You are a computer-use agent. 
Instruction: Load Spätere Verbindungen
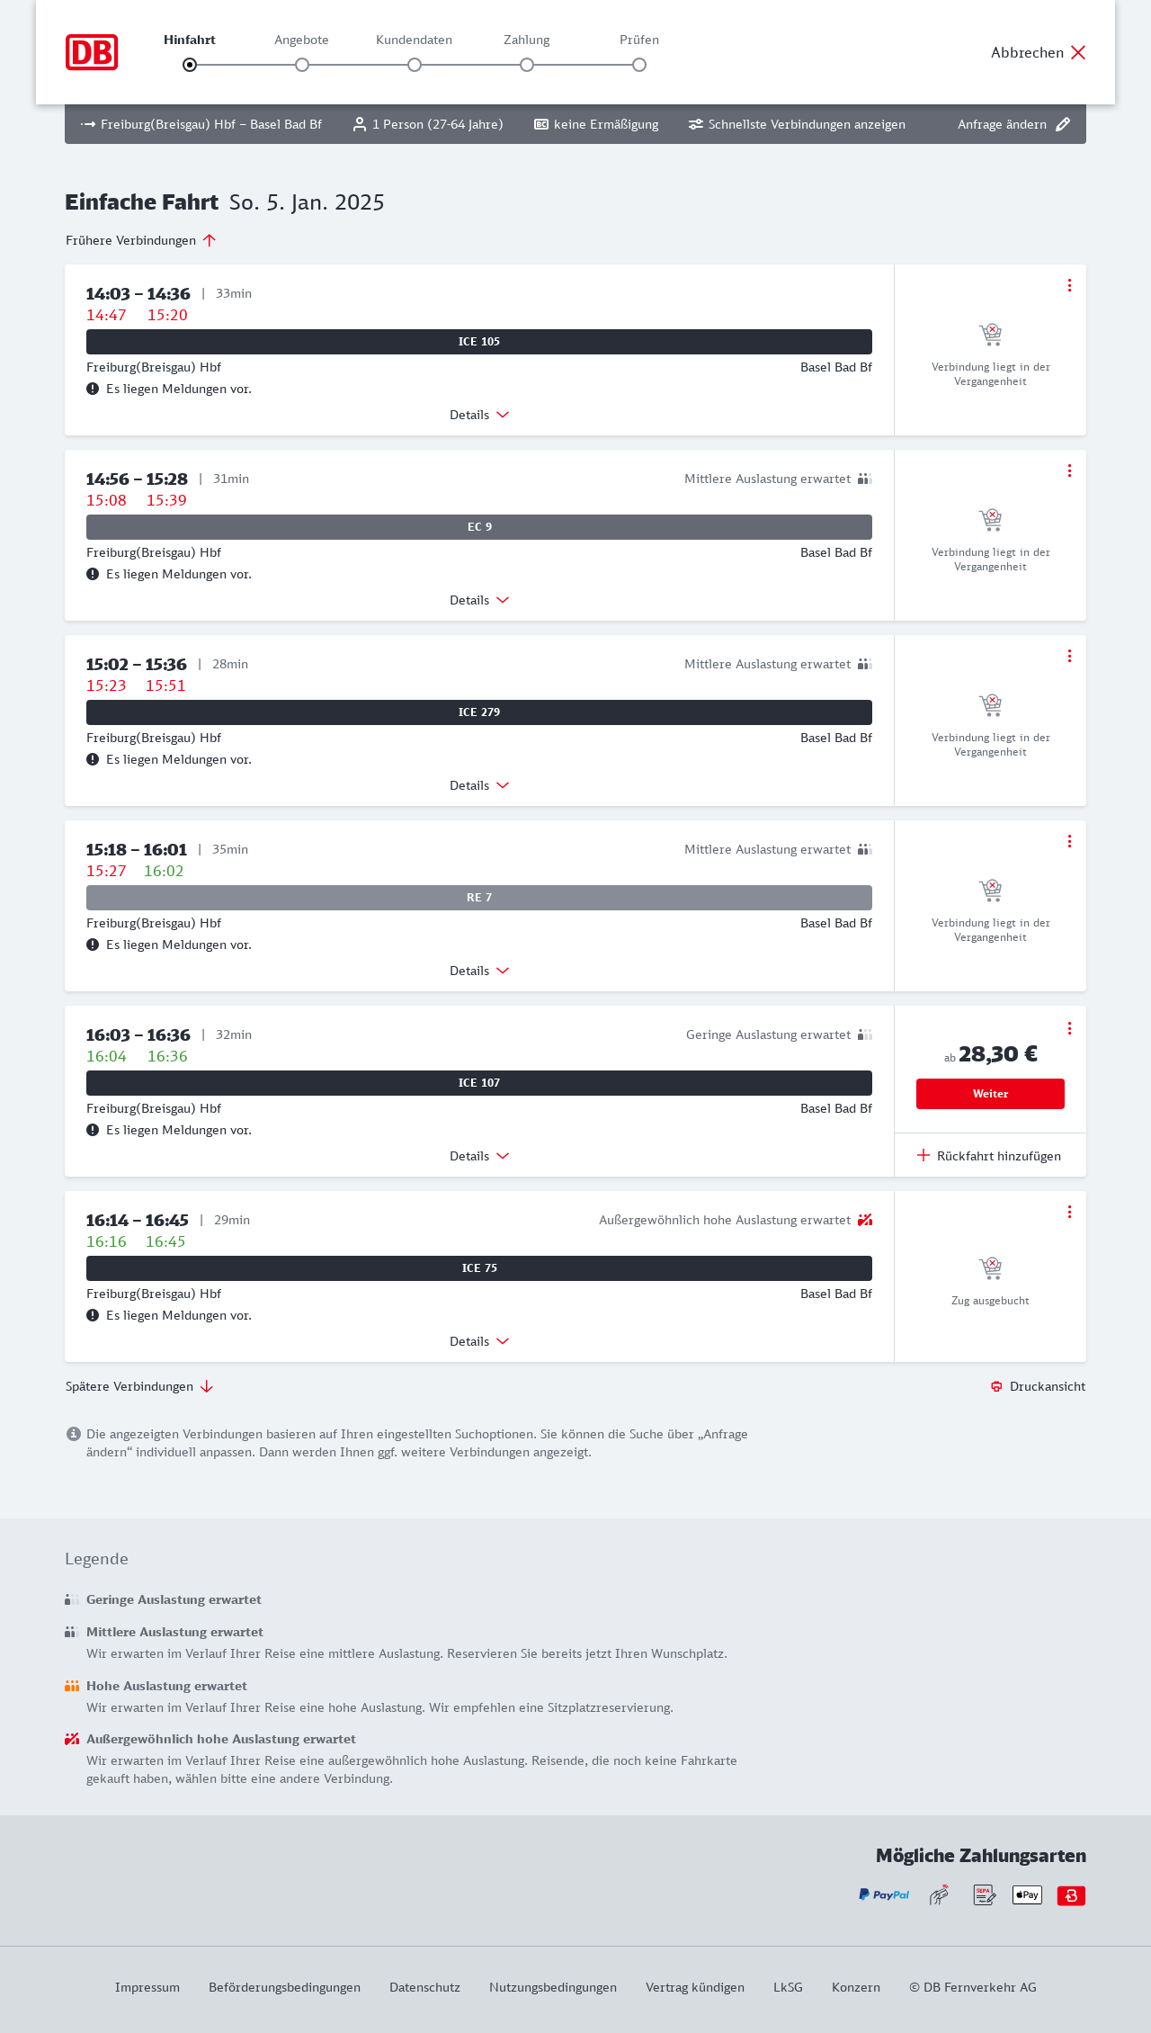pyautogui.click(x=138, y=1386)
